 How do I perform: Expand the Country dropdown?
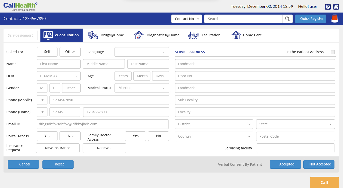pyautogui.click(x=214, y=136)
